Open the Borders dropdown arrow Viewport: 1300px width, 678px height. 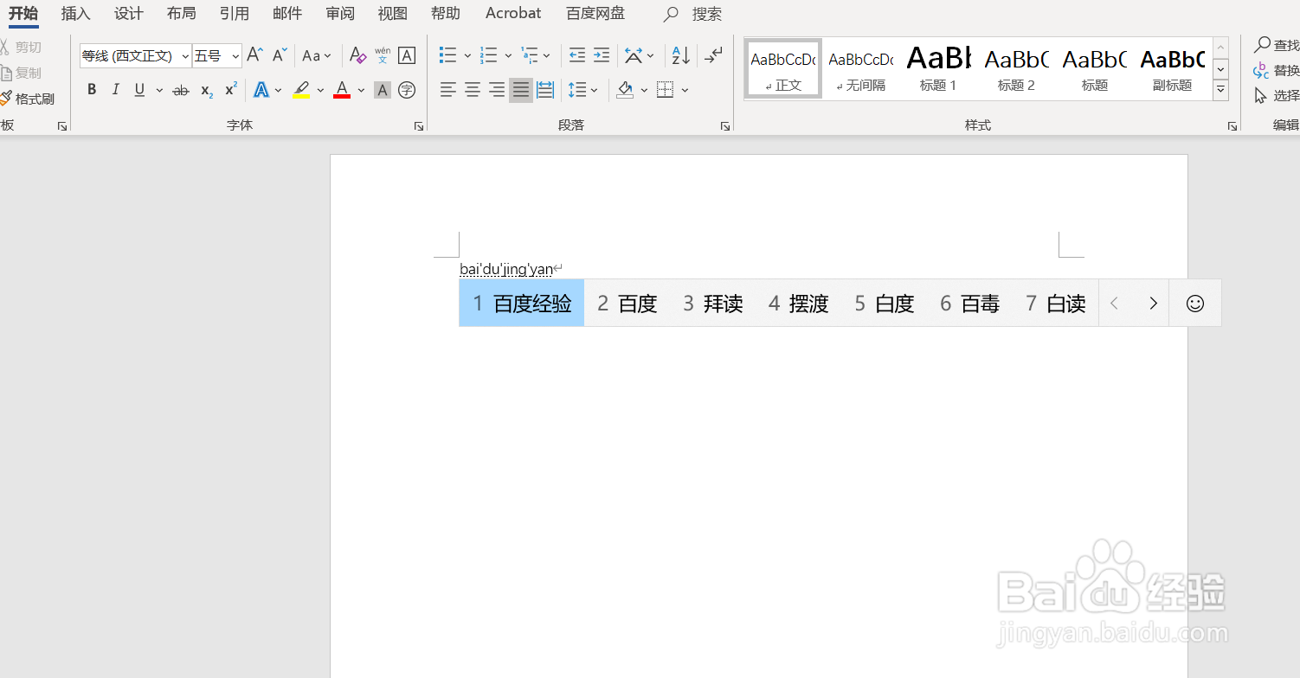pos(685,90)
